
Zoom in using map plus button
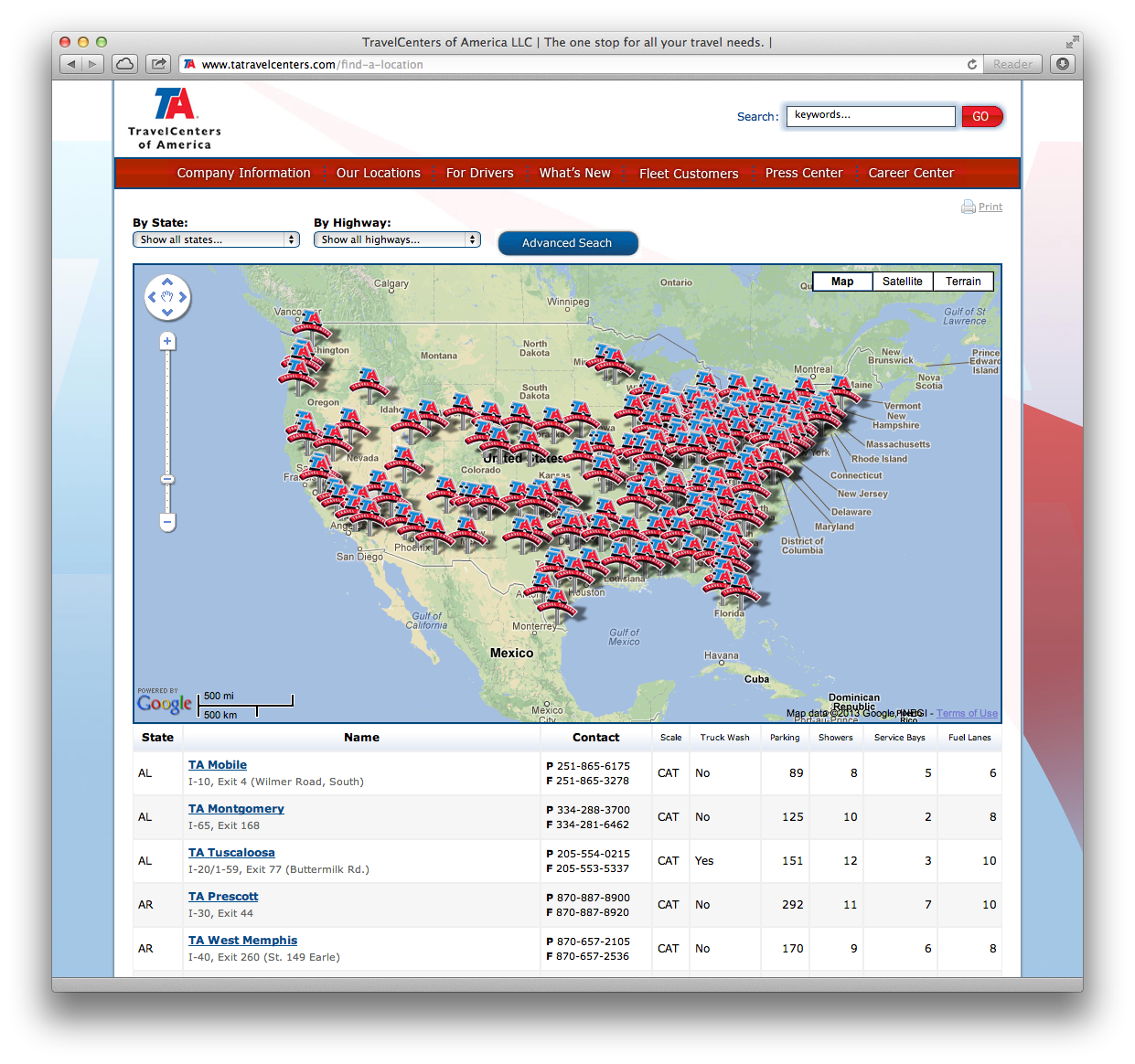167,341
